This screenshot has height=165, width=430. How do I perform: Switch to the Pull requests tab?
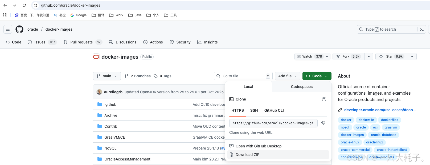pos(83,42)
